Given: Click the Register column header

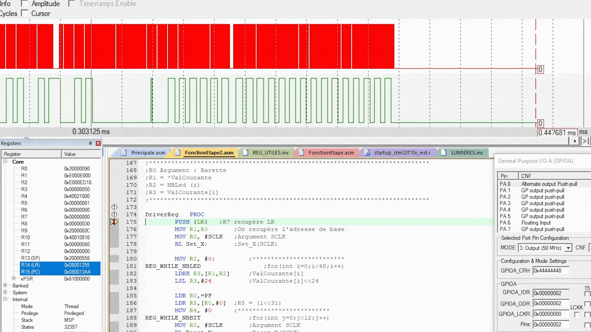Looking at the screenshot, I should (31, 154).
